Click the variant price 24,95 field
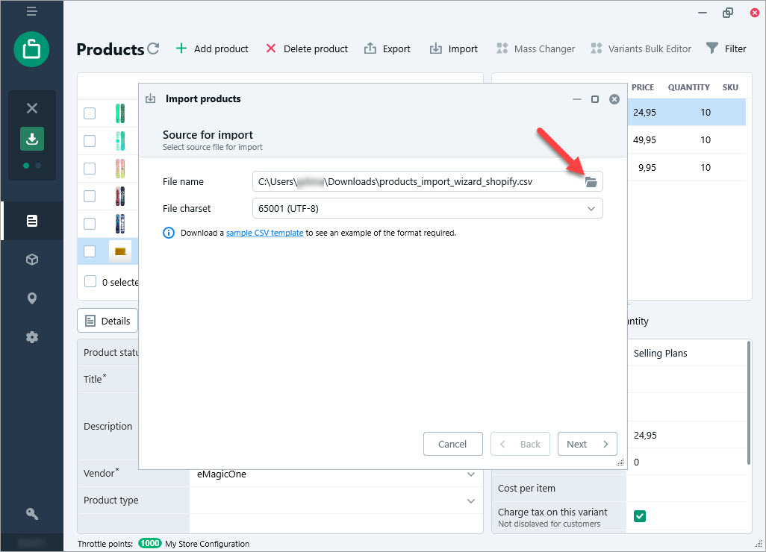Screen dimensions: 766x552 coord(688,435)
